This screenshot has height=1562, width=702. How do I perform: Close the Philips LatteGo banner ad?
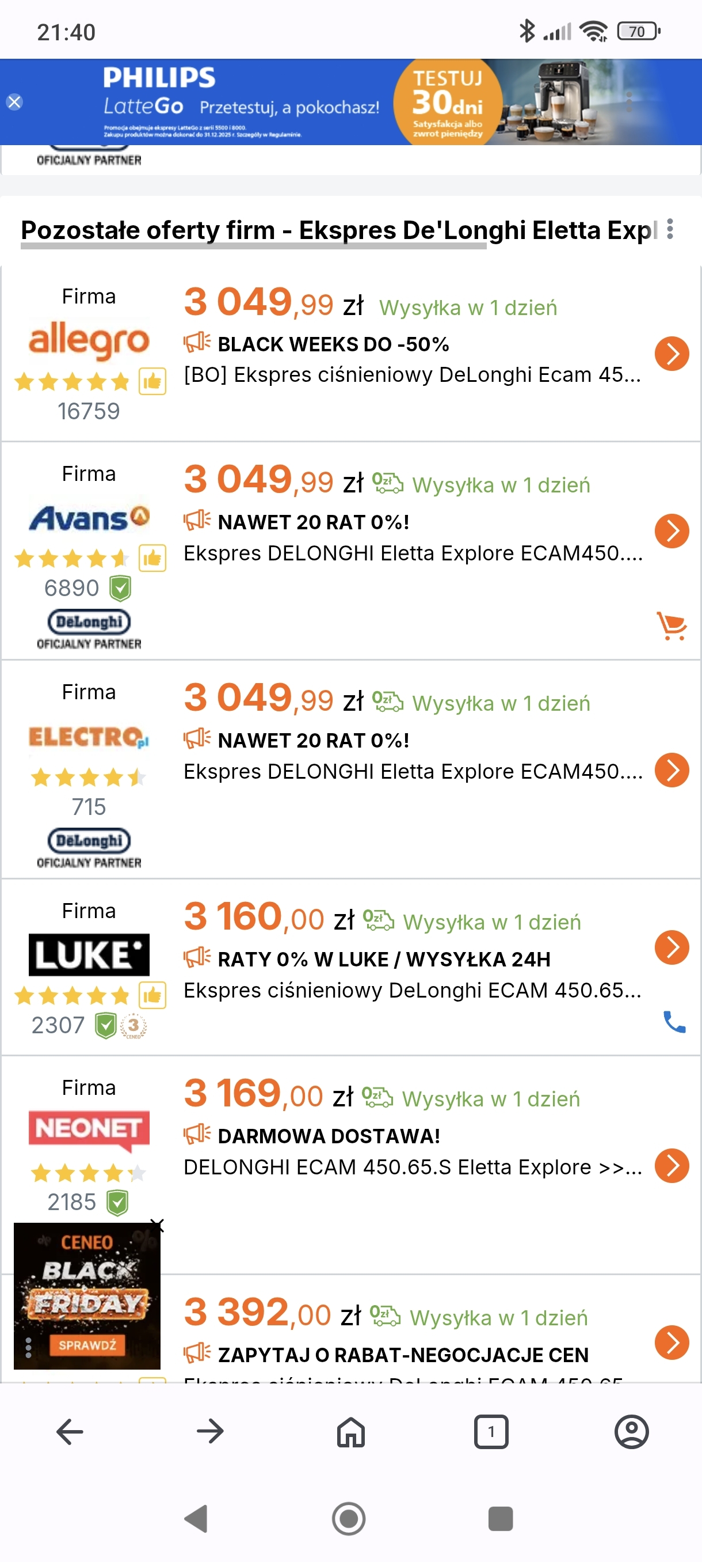pyautogui.click(x=14, y=102)
